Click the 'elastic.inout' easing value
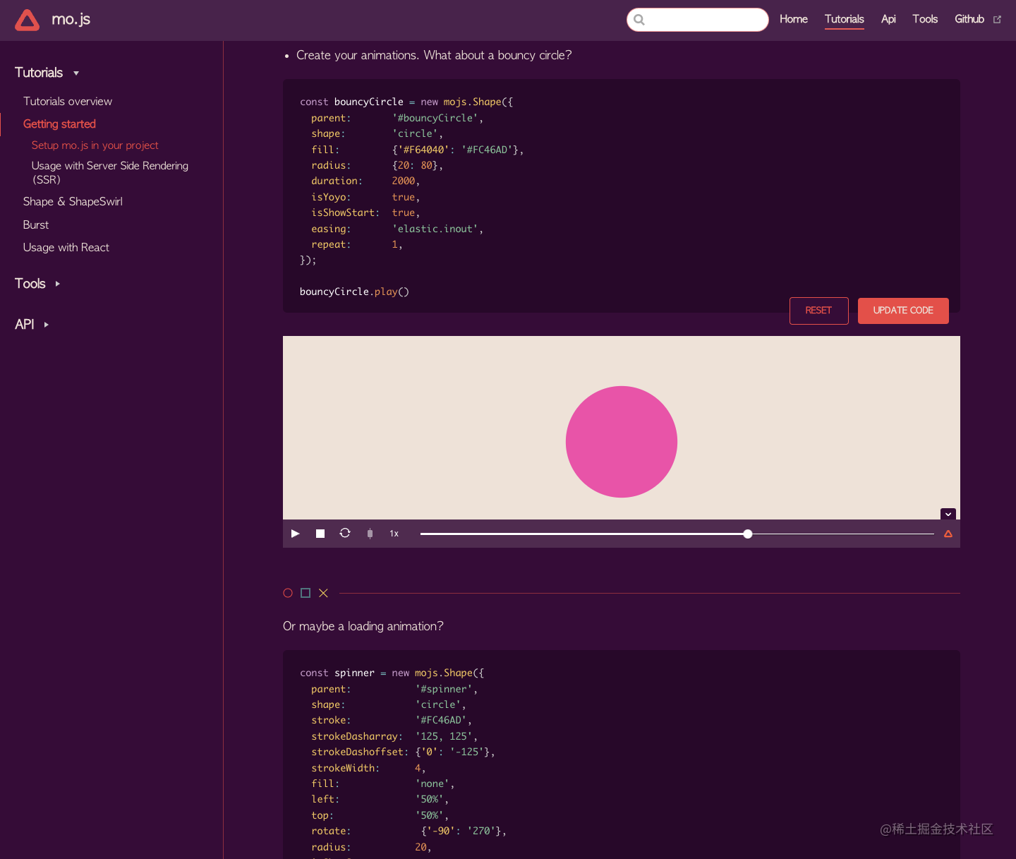The width and height of the screenshot is (1016, 859). point(435,229)
